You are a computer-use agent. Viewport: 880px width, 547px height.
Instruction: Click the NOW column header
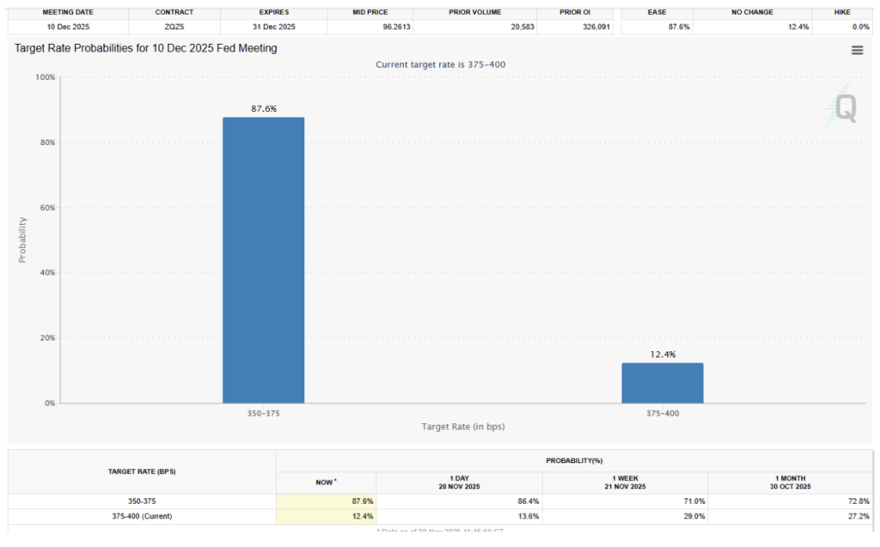click(x=326, y=483)
